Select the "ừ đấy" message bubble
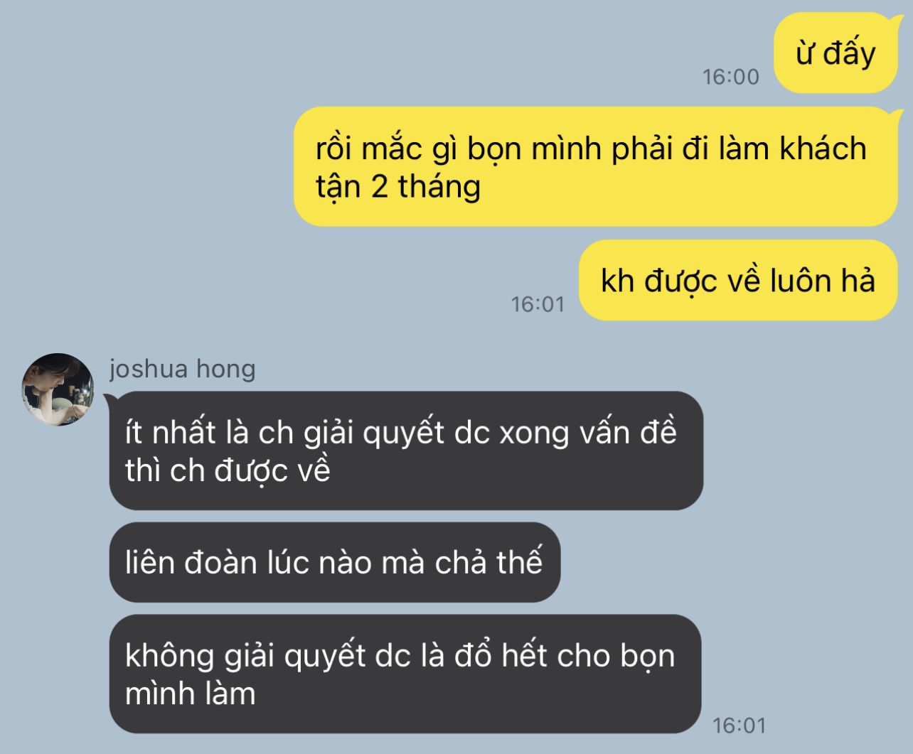The height and width of the screenshot is (754, 913). (x=835, y=53)
